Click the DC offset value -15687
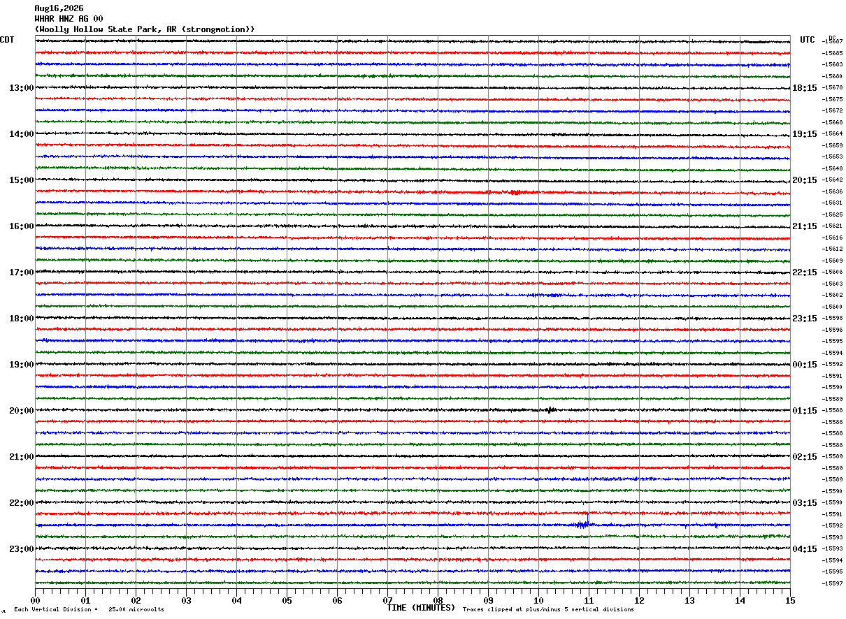This screenshot has width=846, height=619. (x=832, y=42)
